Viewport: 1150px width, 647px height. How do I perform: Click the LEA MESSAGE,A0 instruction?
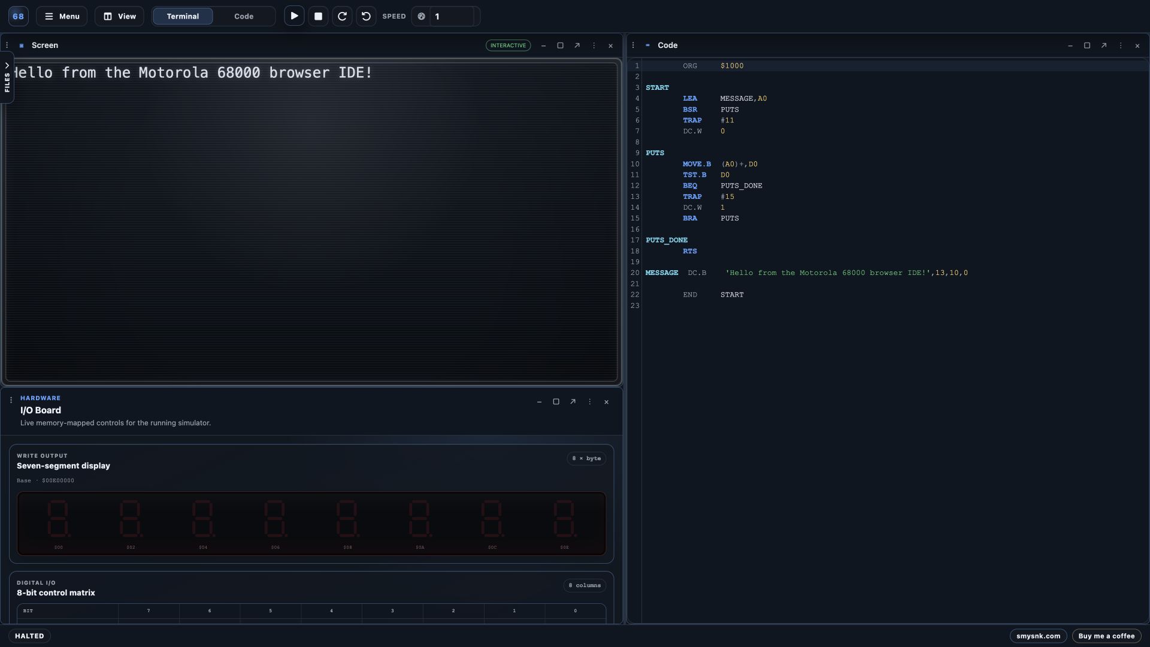click(x=725, y=99)
